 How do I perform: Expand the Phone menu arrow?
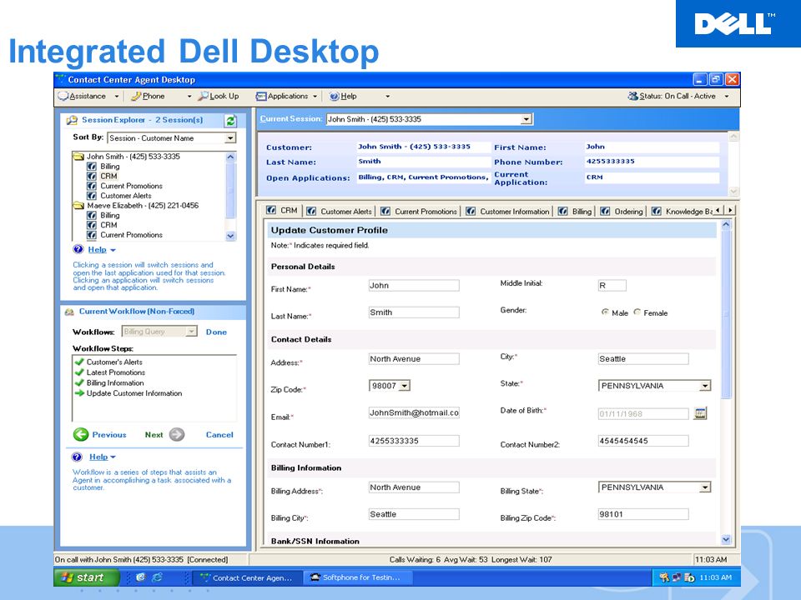189,96
